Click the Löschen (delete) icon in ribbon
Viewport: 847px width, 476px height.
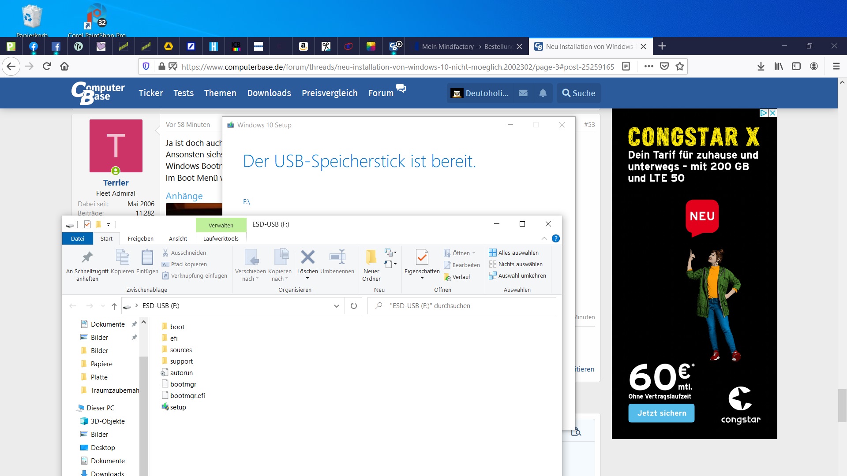[x=307, y=257]
